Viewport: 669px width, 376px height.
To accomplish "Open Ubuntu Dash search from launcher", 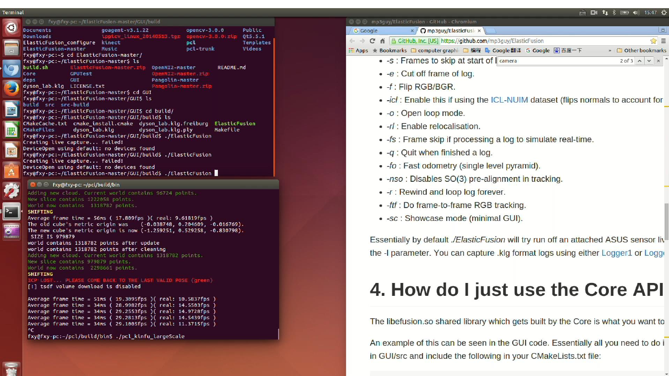I will pos(11,28).
